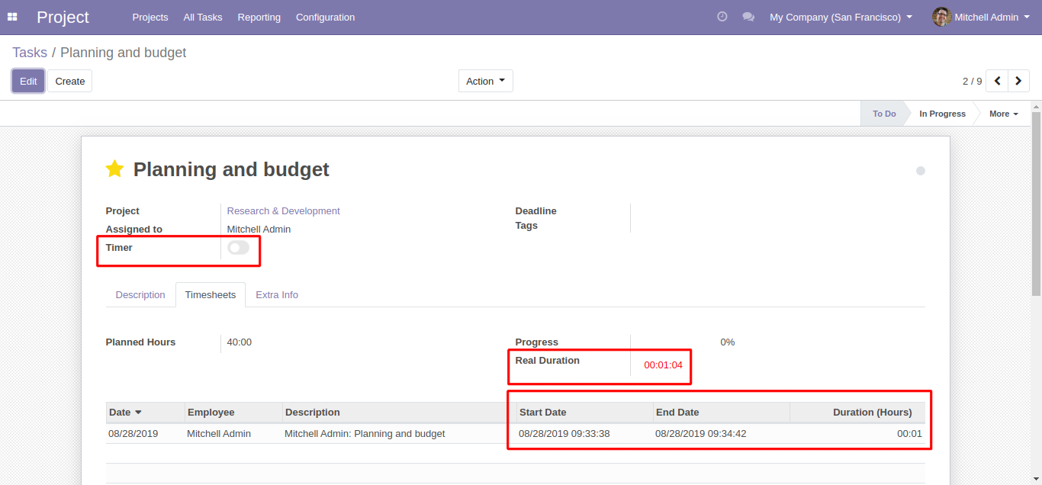The height and width of the screenshot is (485, 1042).
Task: Go to the next record arrow
Action: pos(1018,81)
